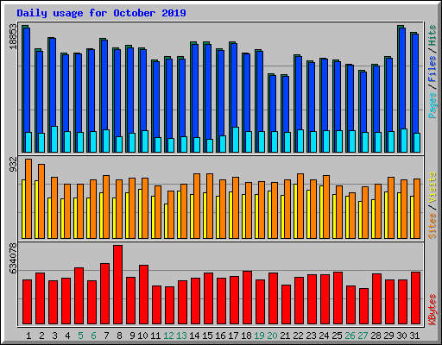
Task: Select the 'Files' legend label
Action: click(x=433, y=70)
